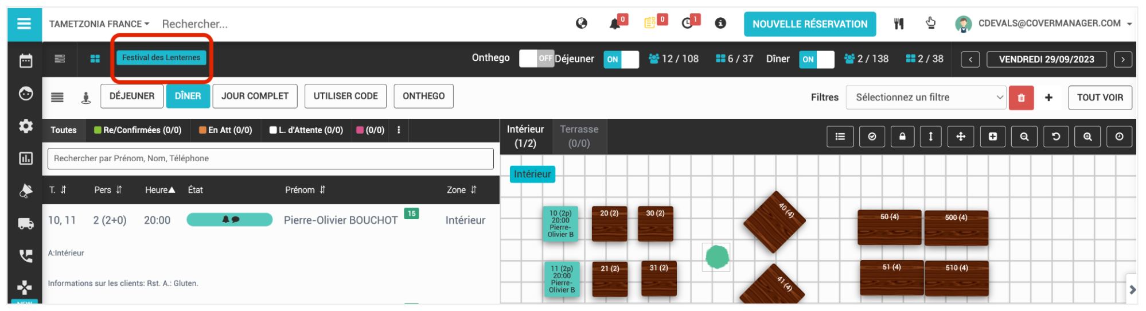Toggle the Déjeuner ON switch
Image resolution: width=1146 pixels, height=311 pixels.
click(x=621, y=59)
